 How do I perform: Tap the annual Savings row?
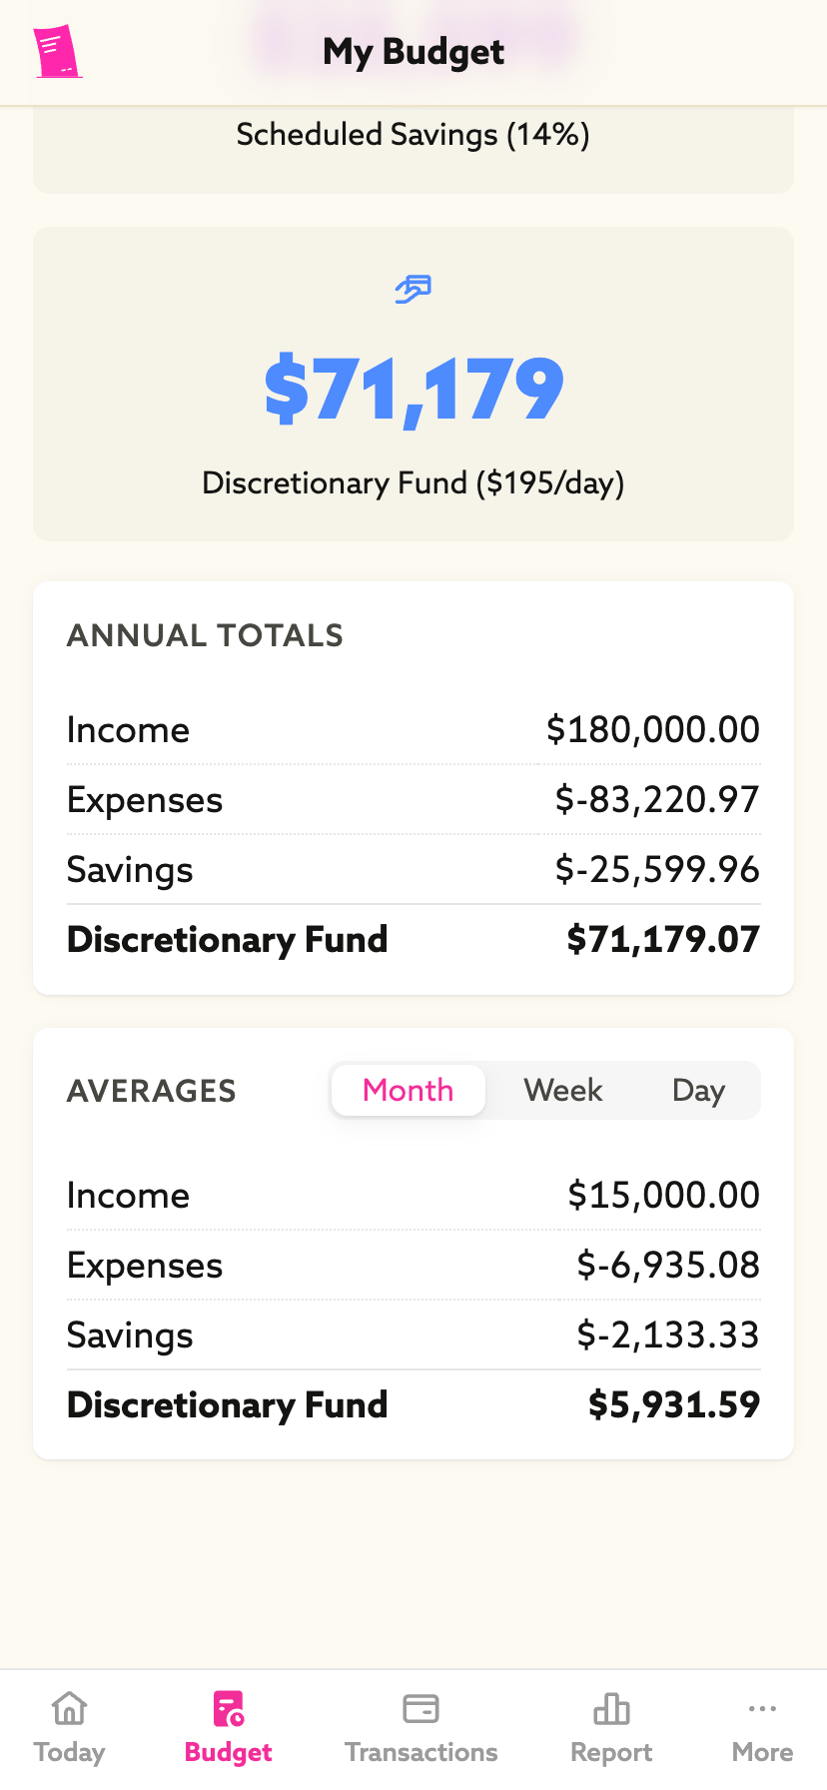pyautogui.click(x=413, y=870)
